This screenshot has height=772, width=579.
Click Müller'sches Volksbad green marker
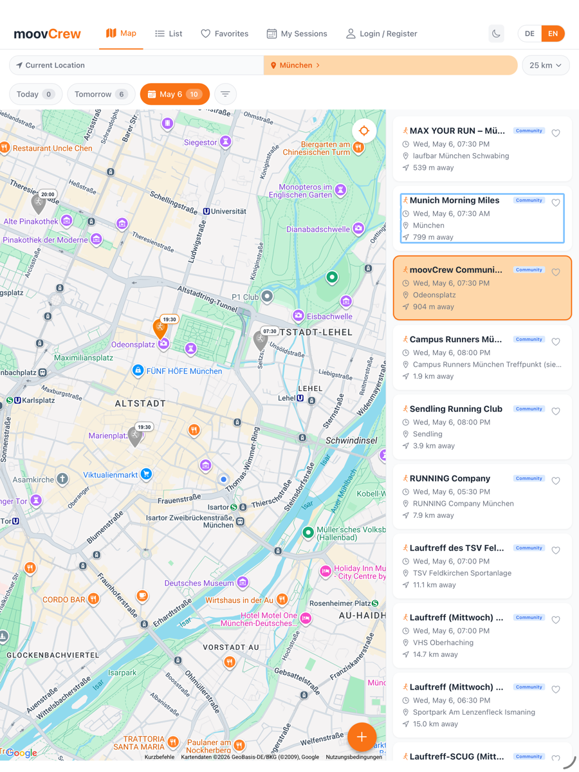pyautogui.click(x=308, y=533)
